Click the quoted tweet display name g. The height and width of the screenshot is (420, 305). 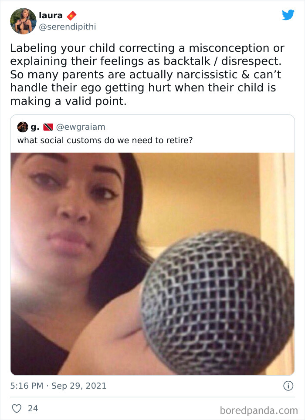click(35, 127)
